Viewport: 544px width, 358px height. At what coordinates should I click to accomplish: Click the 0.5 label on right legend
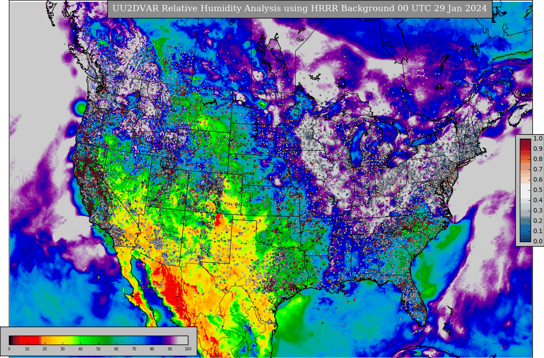click(x=538, y=190)
